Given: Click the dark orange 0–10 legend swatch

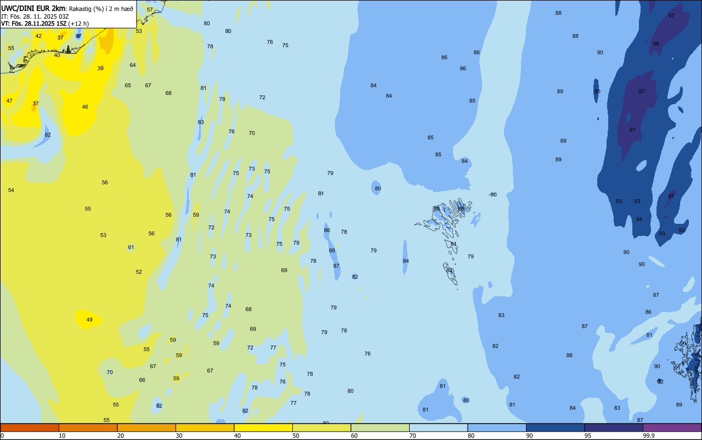Looking at the screenshot, I should [x=30, y=427].
